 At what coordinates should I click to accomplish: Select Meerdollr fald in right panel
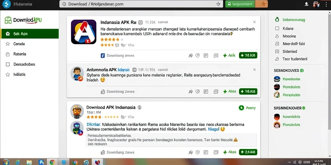tap(294, 44)
